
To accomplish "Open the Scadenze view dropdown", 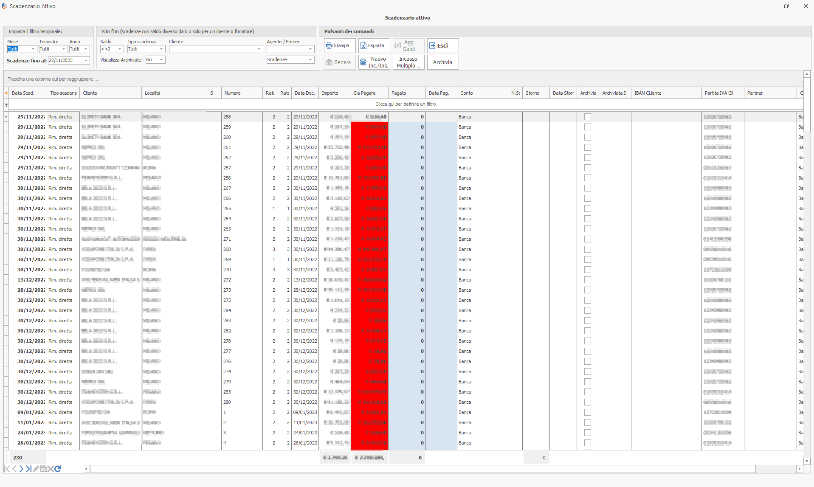I will pyautogui.click(x=310, y=60).
